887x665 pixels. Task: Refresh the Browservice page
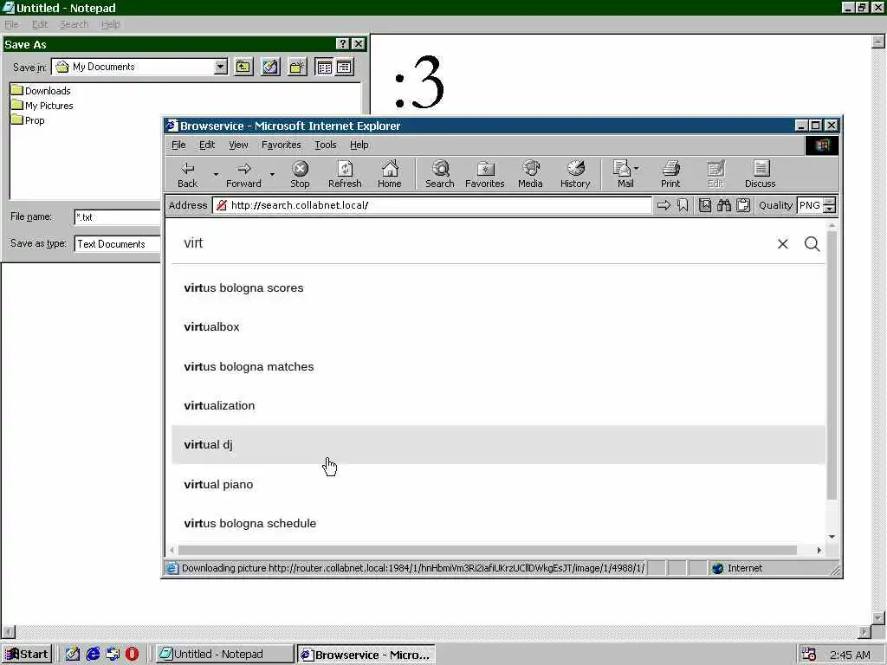click(x=345, y=174)
